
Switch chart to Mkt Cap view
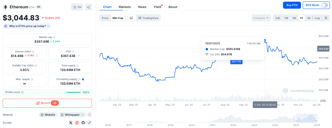[118, 18]
